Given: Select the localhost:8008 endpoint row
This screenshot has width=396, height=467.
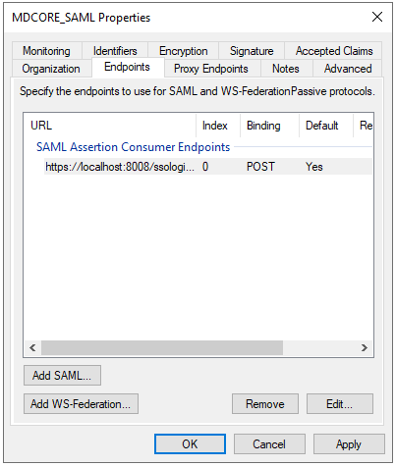Looking at the screenshot, I should pos(208,167).
